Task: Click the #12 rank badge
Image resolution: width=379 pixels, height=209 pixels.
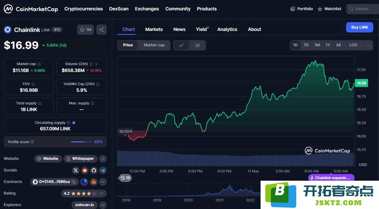Action: (57, 30)
